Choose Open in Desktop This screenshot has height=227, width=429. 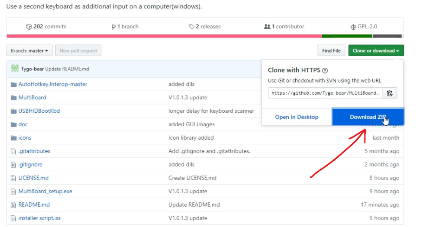click(x=297, y=117)
